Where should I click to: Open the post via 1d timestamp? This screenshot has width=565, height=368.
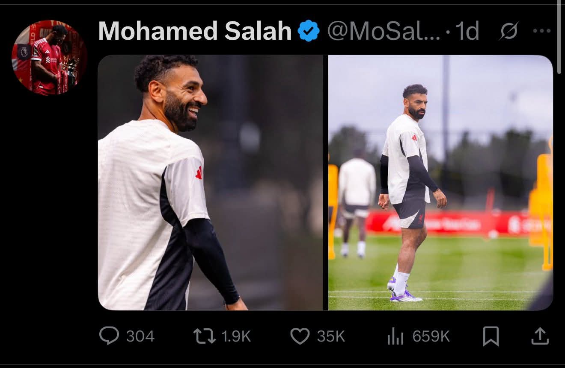pyautogui.click(x=467, y=31)
